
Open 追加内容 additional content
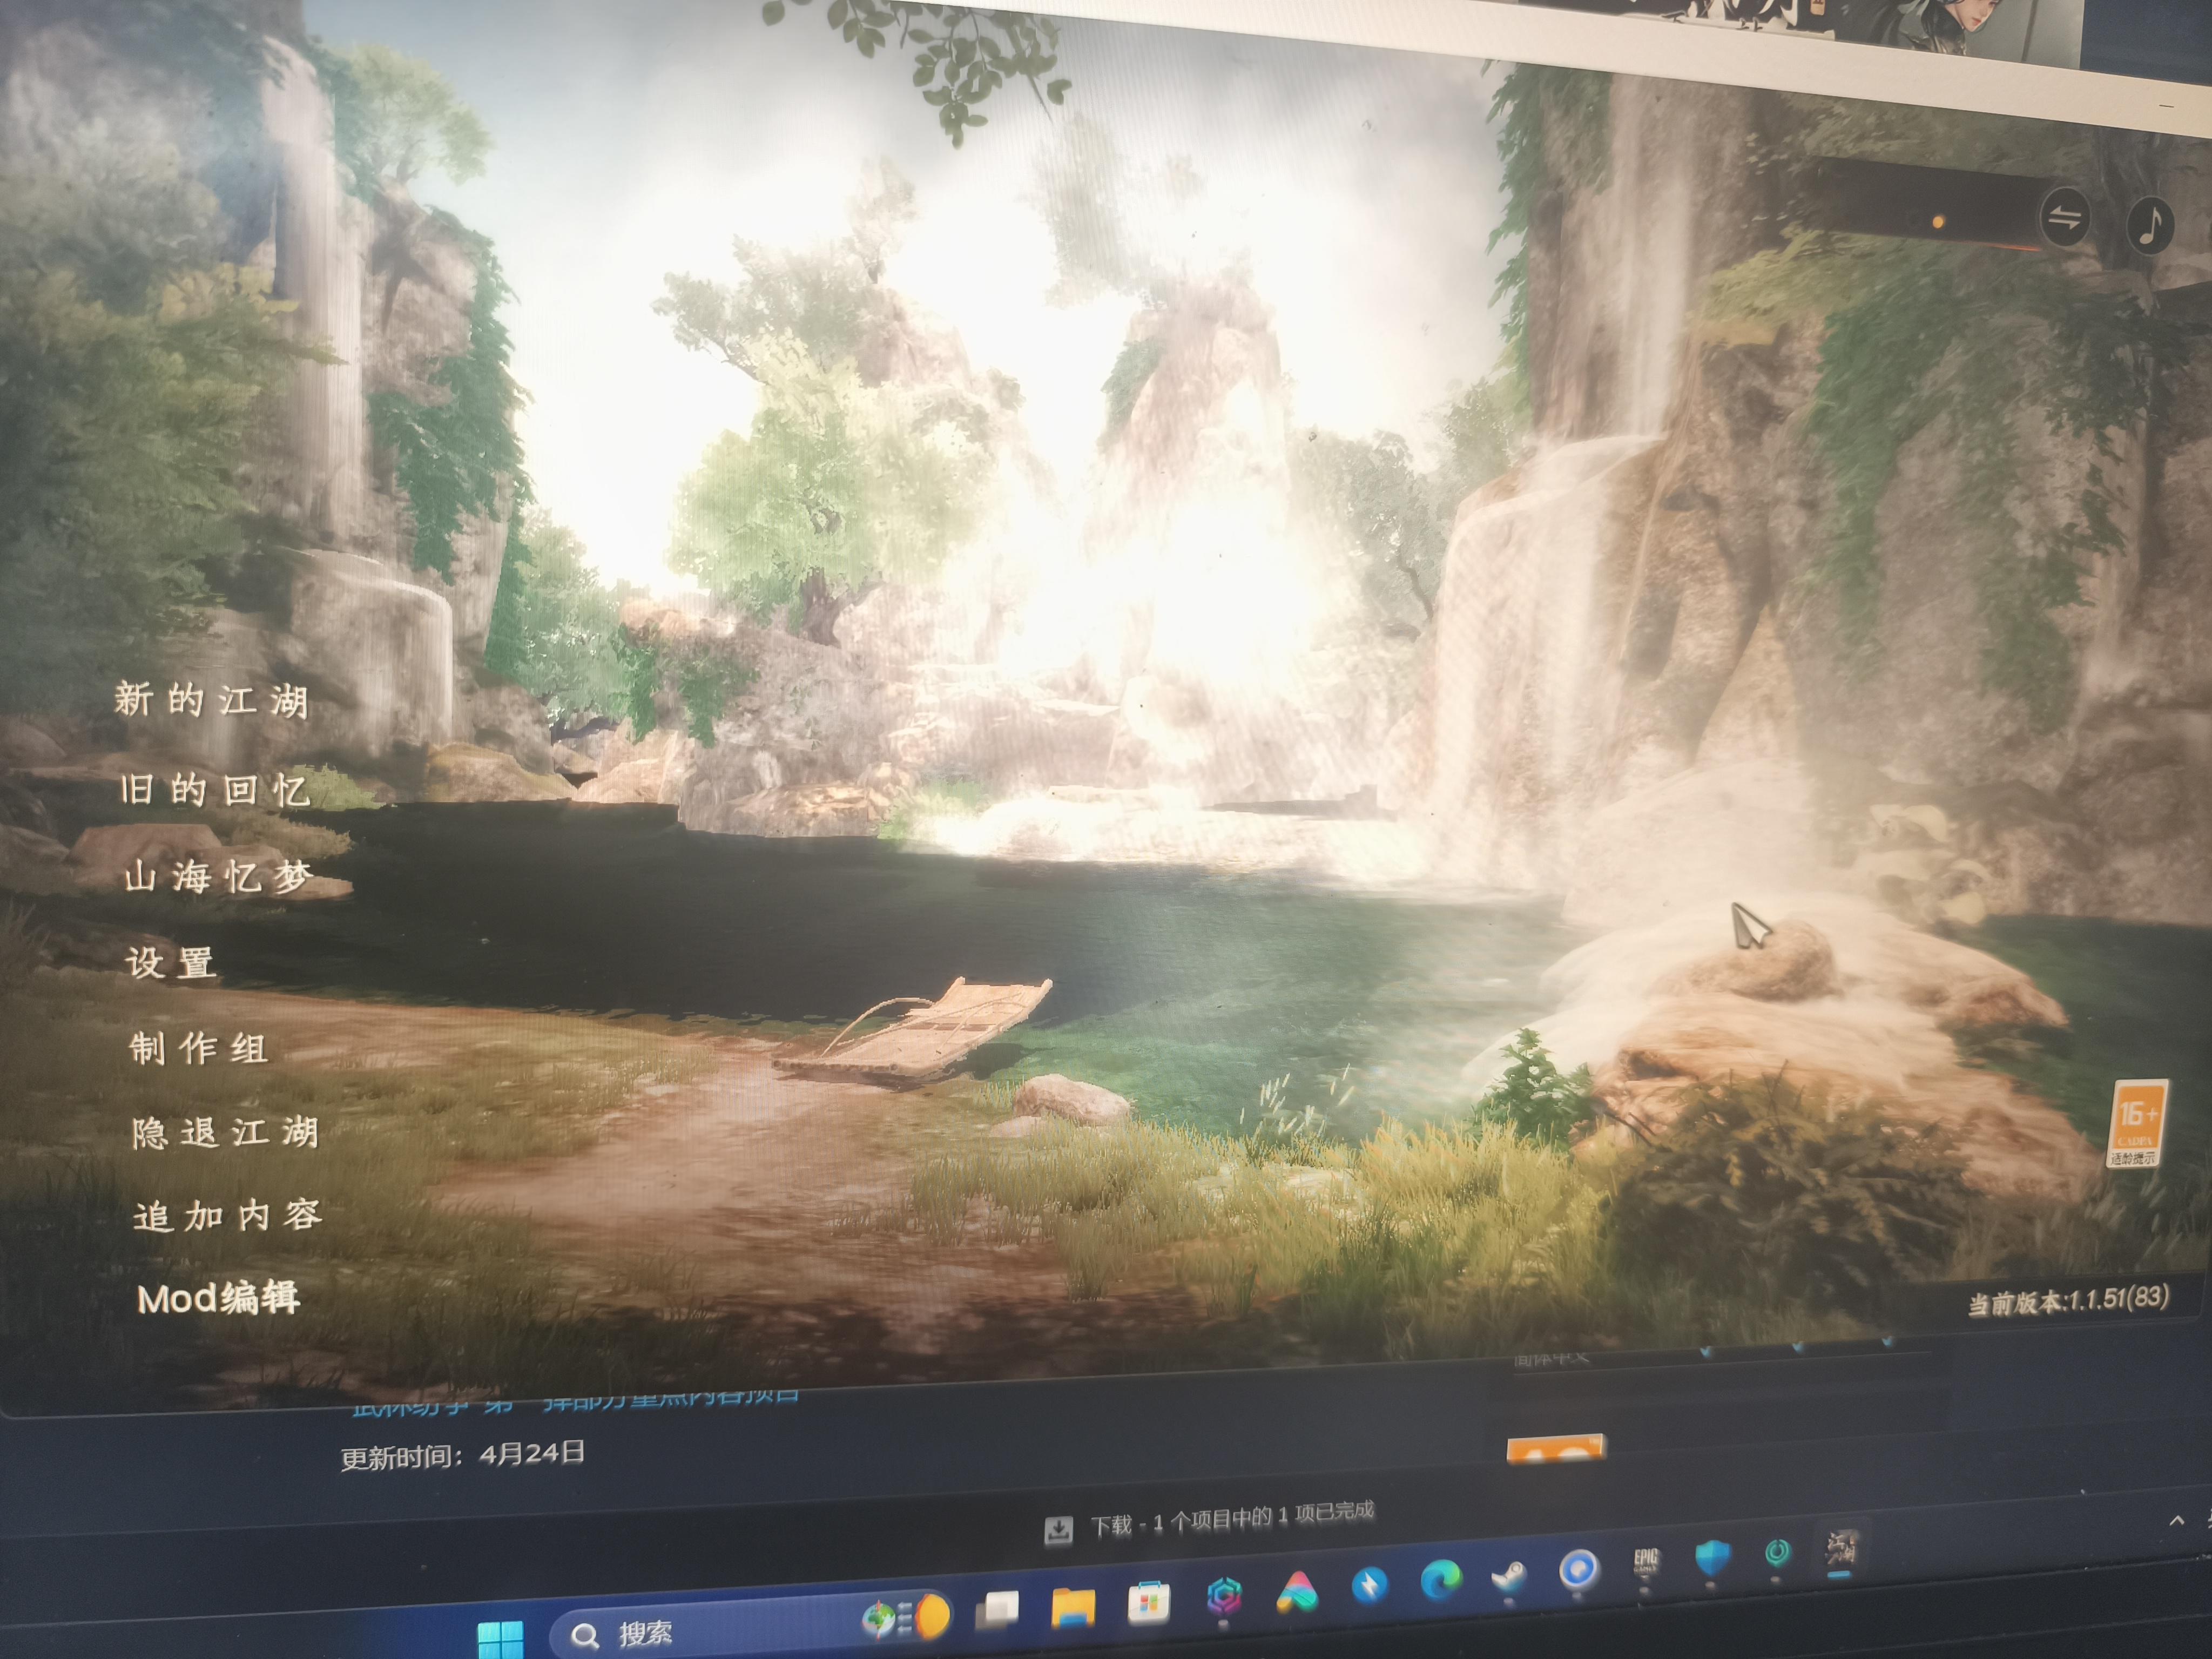[x=228, y=1216]
